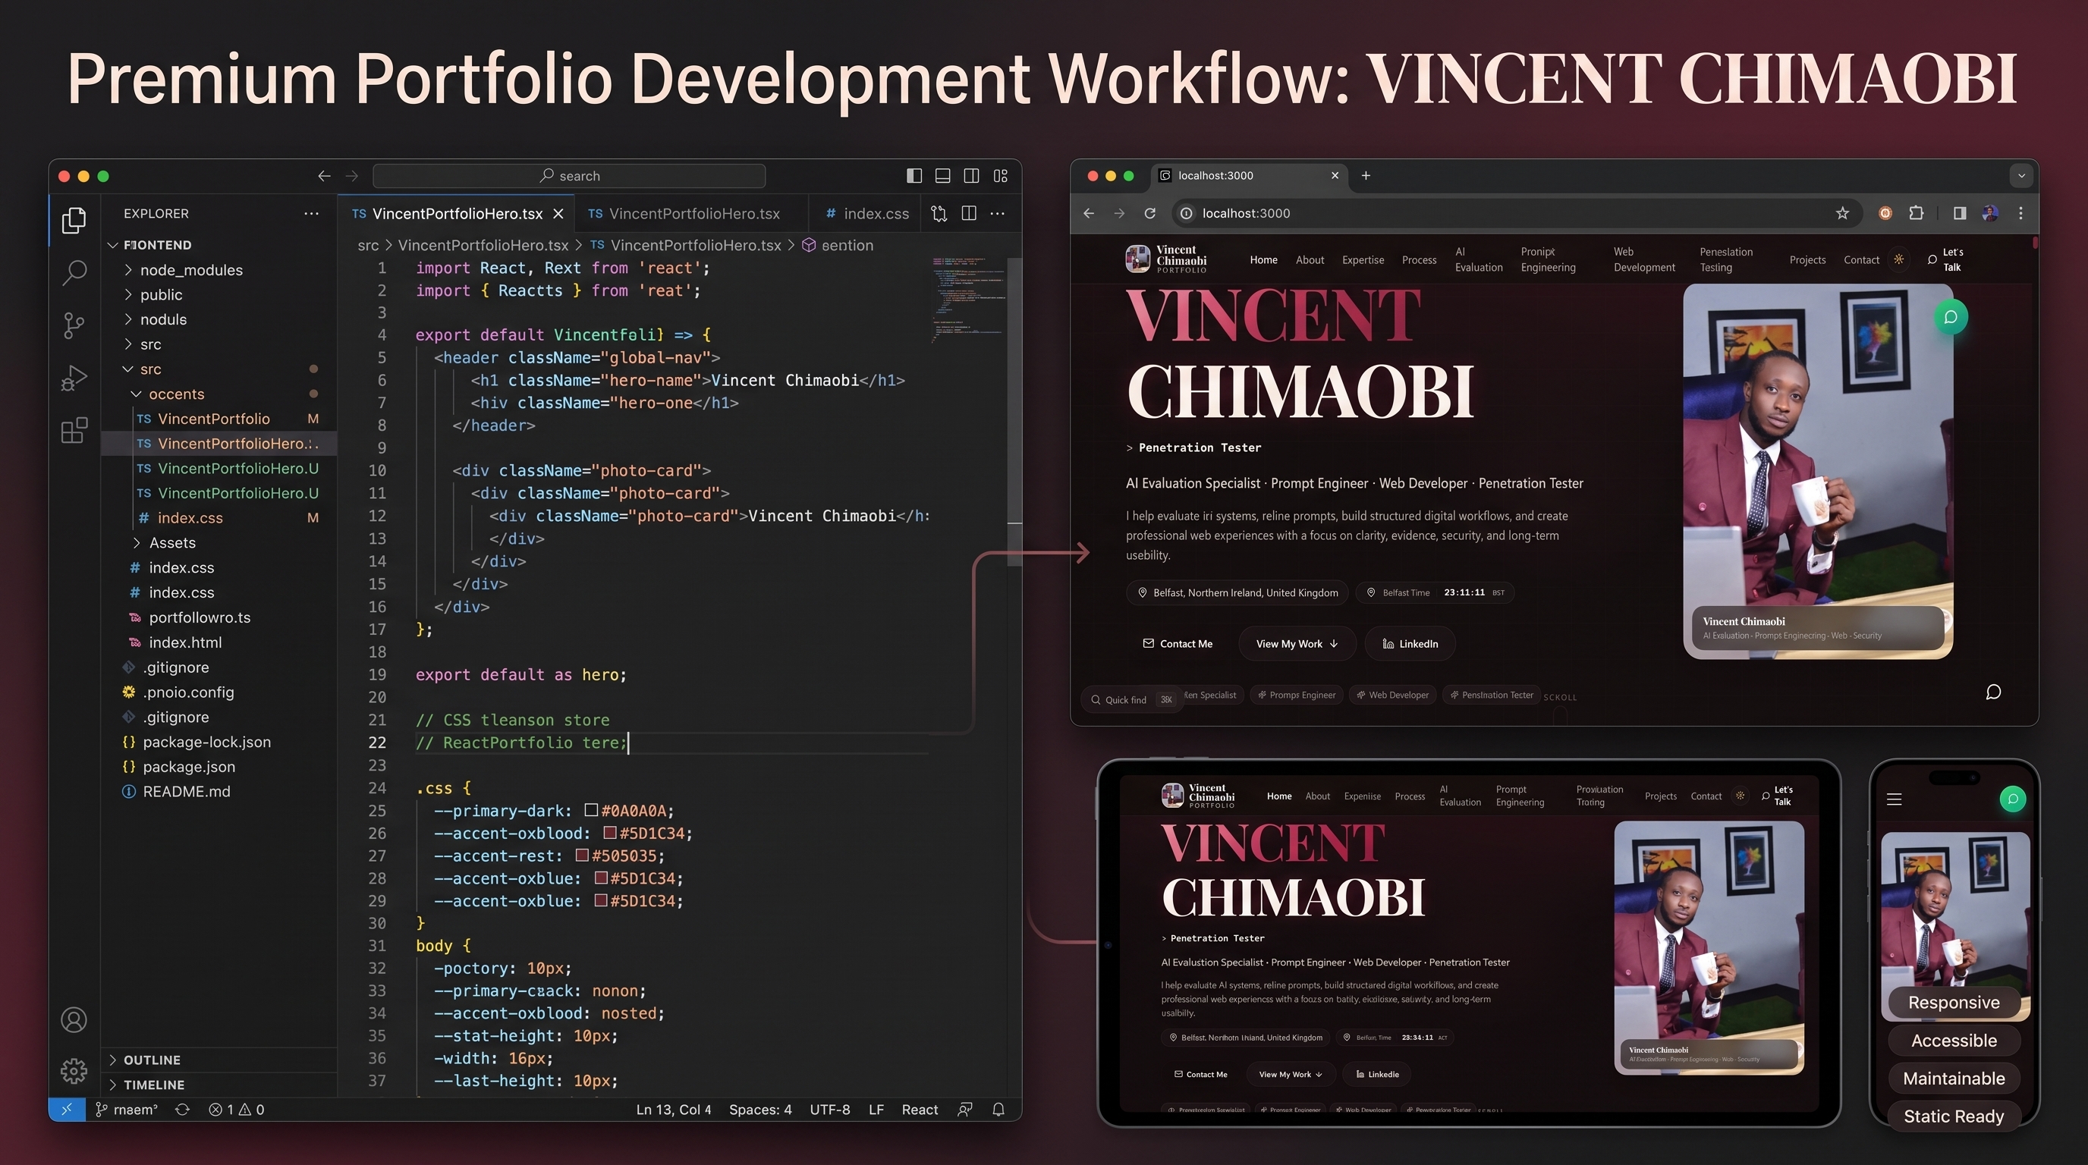The image size is (2088, 1165).
Task: Open the Manage gear icon
Action: pyautogui.click(x=74, y=1071)
